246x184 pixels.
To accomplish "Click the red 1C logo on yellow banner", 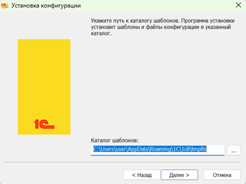I will tap(44, 124).
